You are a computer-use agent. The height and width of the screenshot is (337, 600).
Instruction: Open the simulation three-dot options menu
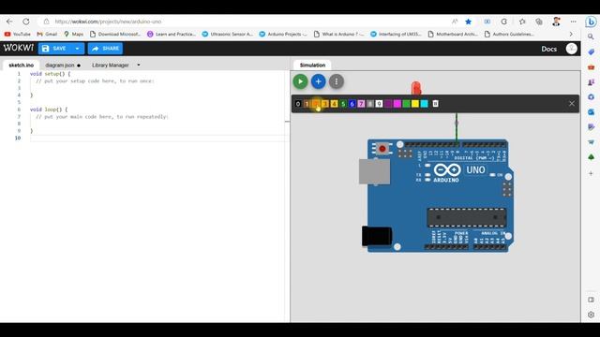point(337,81)
